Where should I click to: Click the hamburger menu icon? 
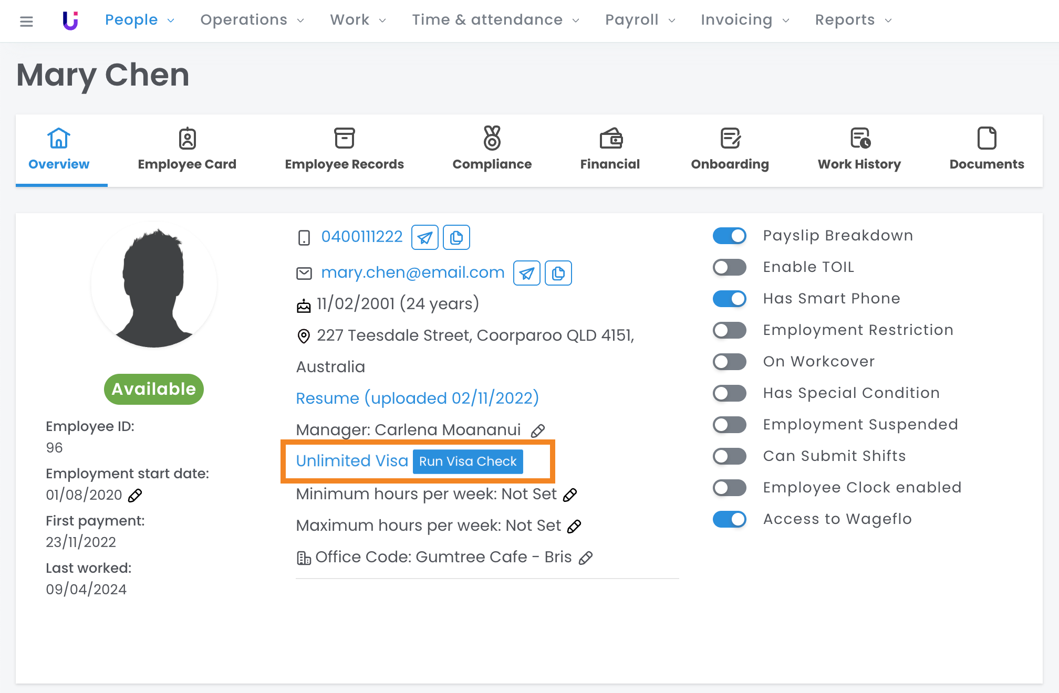pos(26,21)
